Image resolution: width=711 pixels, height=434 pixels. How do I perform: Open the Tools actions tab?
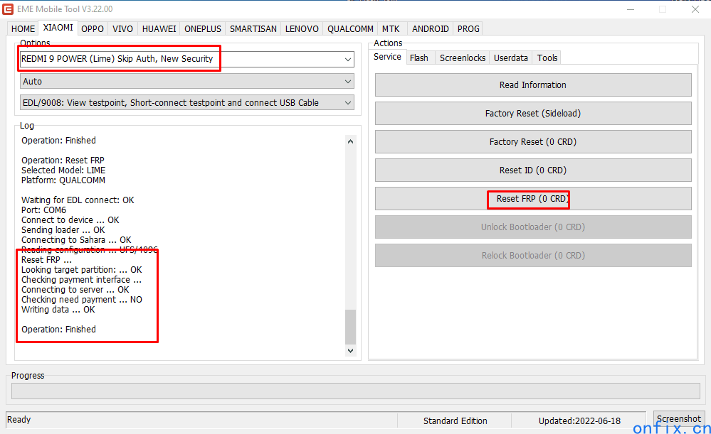tap(547, 58)
